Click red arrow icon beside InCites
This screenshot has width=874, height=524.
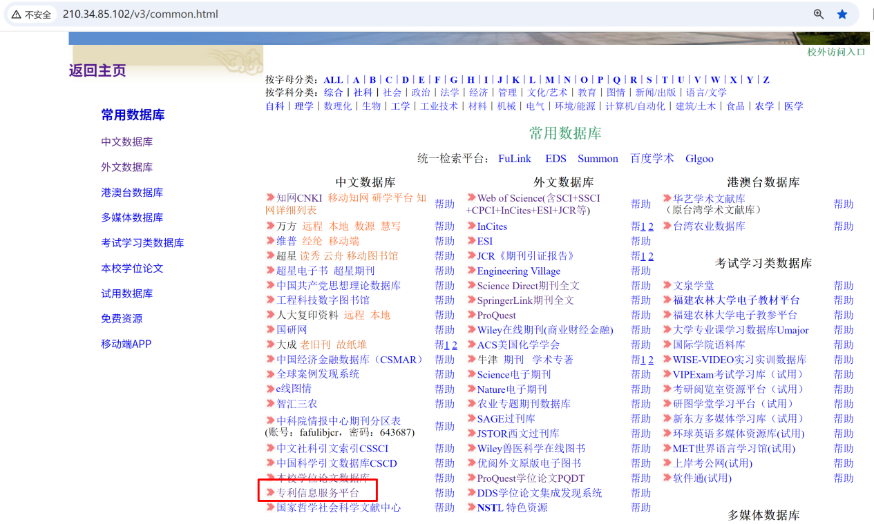tap(471, 226)
